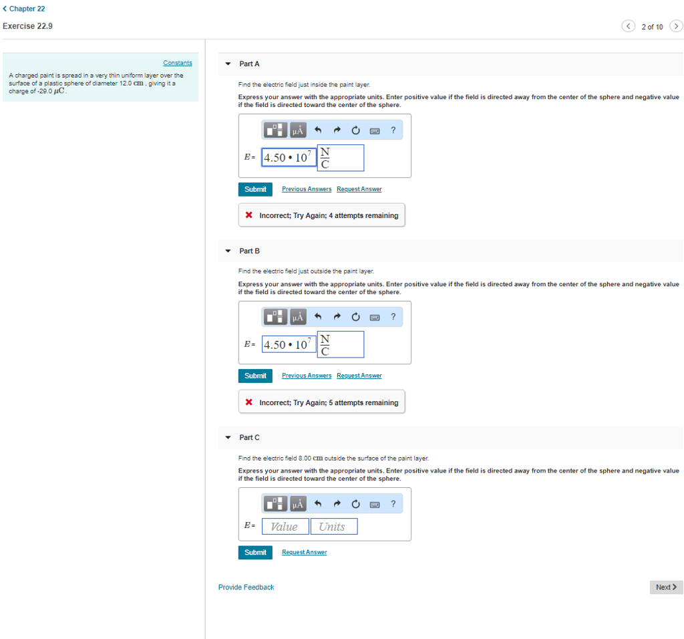Open the help icon in Part C editor
Screen dimensions: 684x639
393,504
